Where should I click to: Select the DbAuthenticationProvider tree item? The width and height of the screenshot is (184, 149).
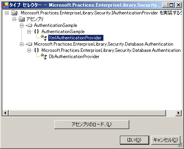click(74, 57)
